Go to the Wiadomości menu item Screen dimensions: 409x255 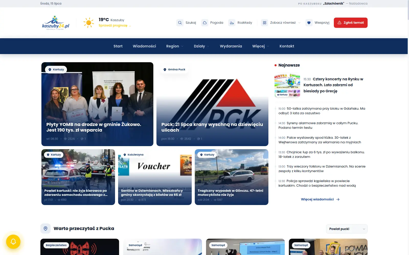pyautogui.click(x=144, y=46)
